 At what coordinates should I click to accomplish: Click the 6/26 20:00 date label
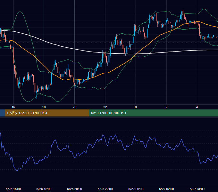click(74, 189)
